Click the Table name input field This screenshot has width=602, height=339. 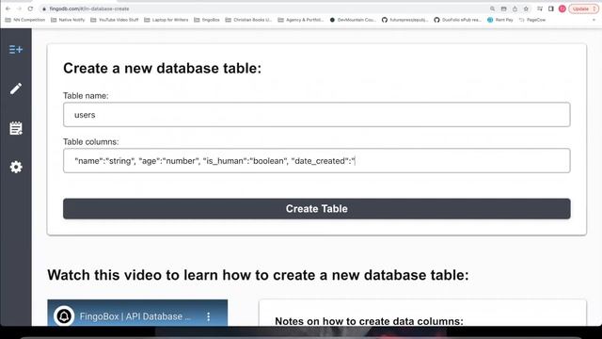pos(317,115)
